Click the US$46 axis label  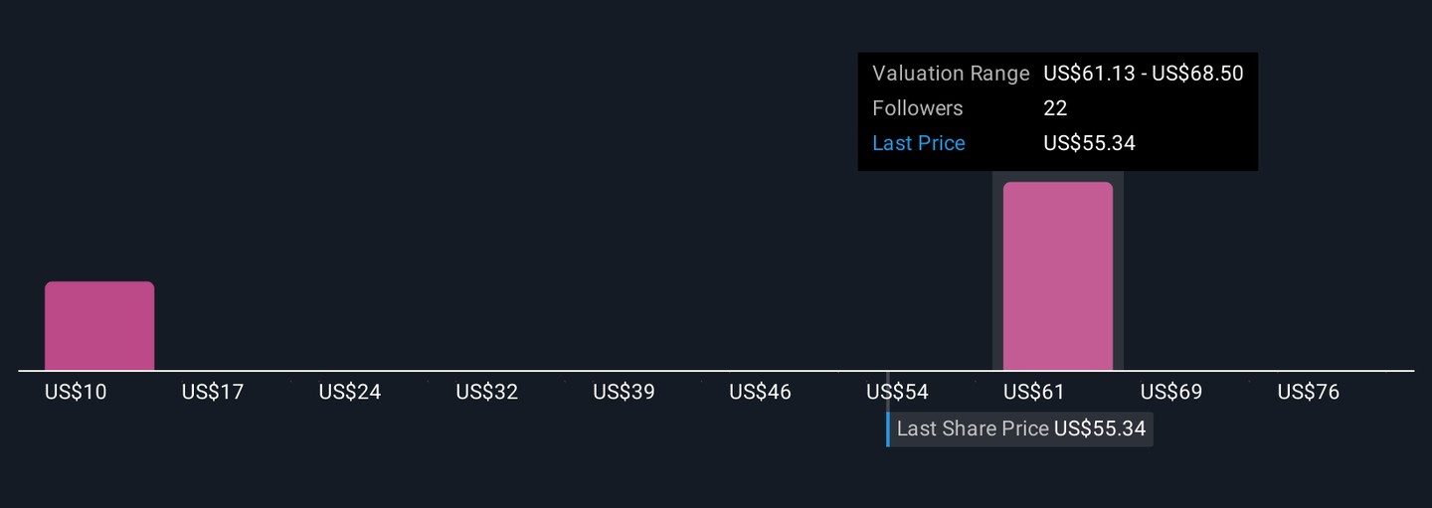click(x=761, y=393)
